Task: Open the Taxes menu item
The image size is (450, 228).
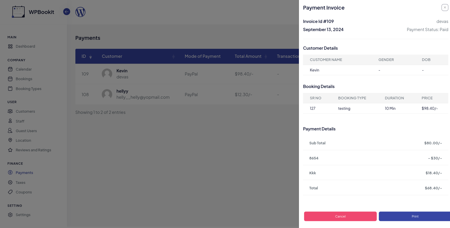Action: pyautogui.click(x=20, y=182)
